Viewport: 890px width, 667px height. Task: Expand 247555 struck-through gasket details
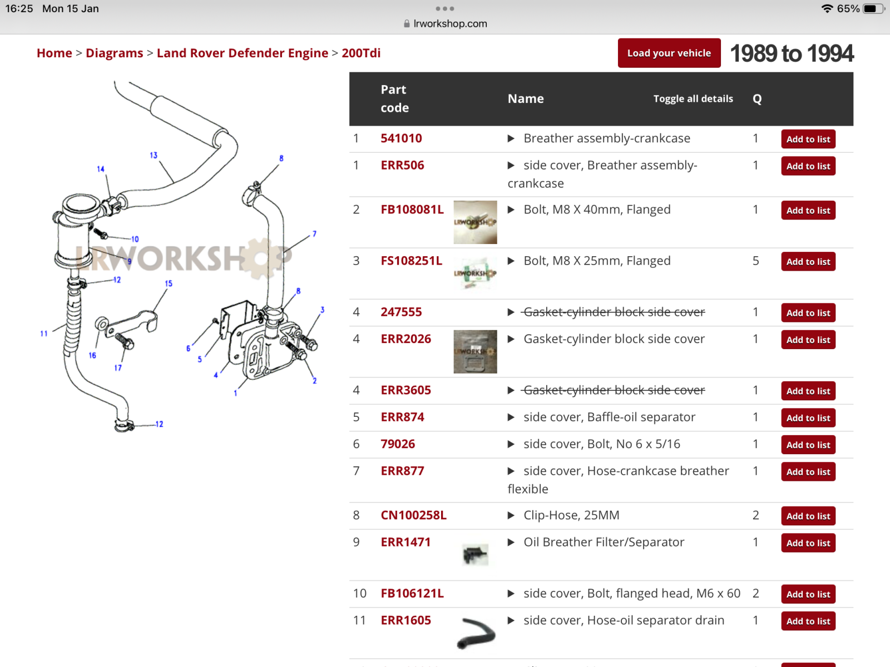tap(511, 312)
